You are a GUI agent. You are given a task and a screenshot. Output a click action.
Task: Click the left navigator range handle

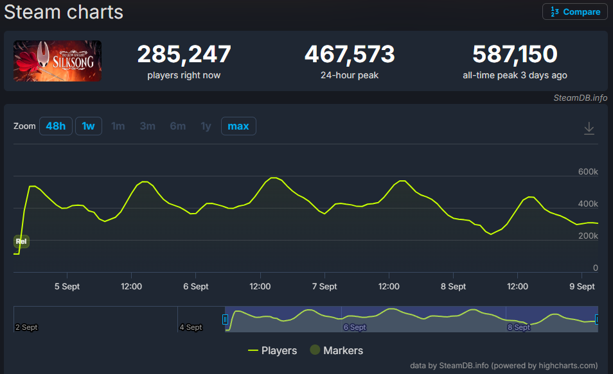[x=225, y=319]
